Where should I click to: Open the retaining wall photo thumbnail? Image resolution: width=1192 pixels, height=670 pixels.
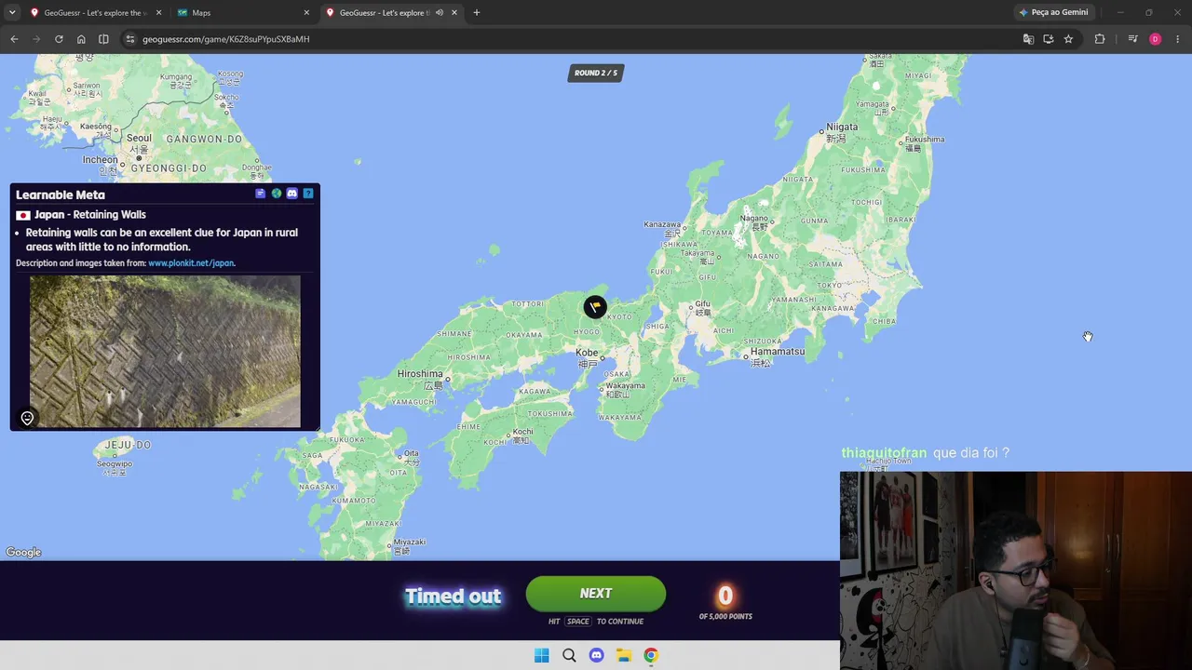165,351
